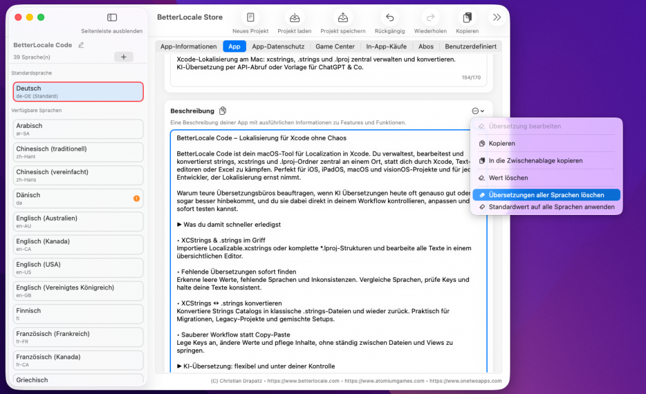Click pencil icon next to BetterLocale Code

click(81, 45)
